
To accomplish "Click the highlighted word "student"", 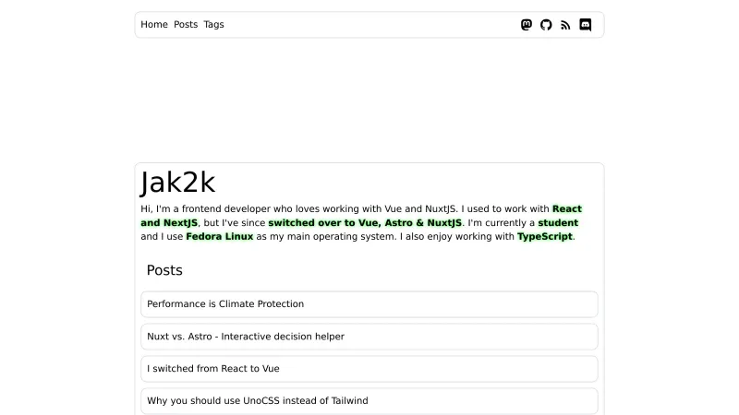I will (x=558, y=223).
